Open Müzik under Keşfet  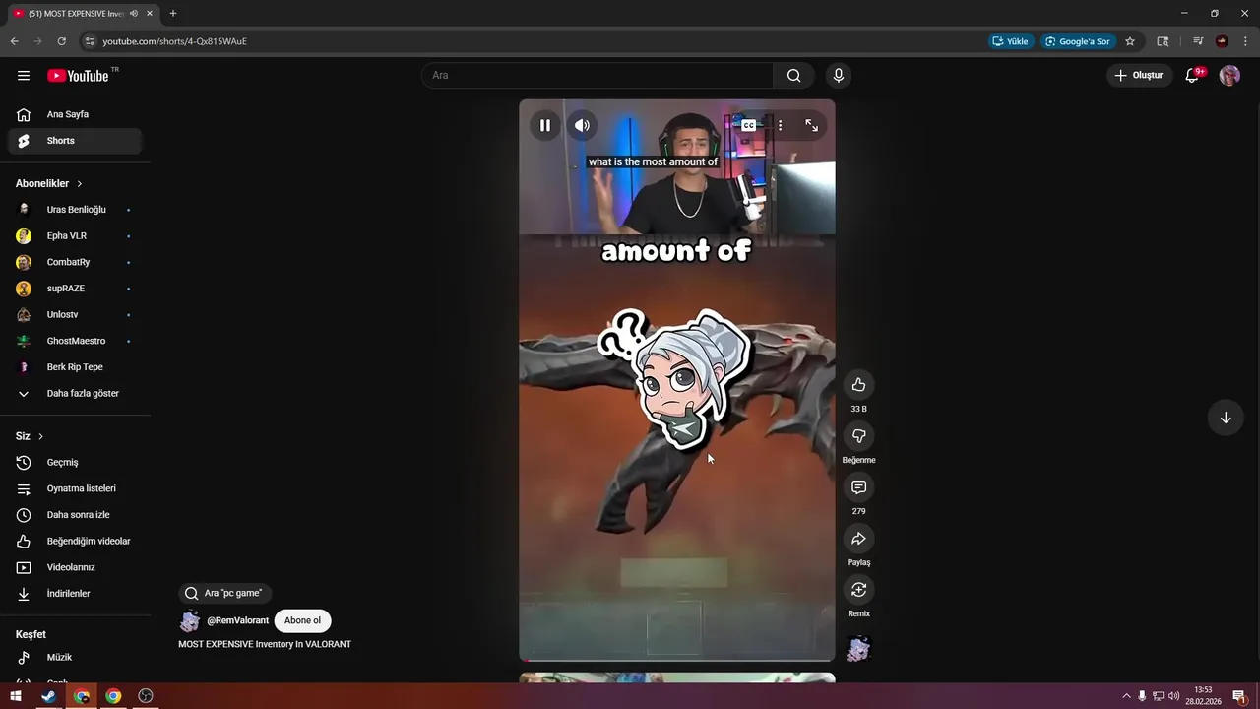(75, 657)
